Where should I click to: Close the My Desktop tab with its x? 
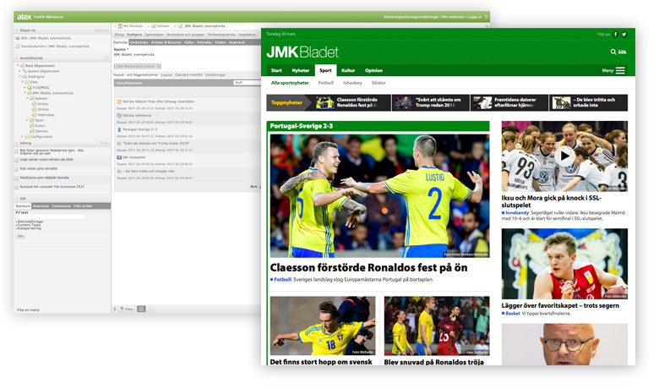click(x=115, y=26)
